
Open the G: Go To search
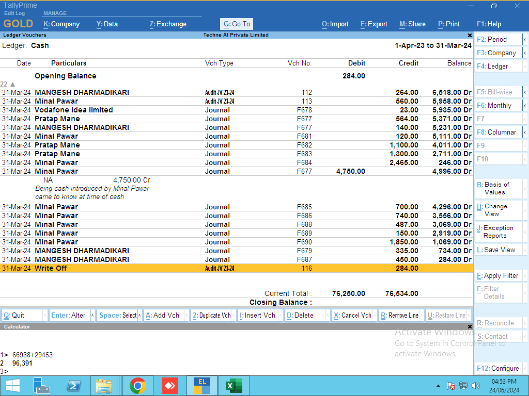(237, 24)
